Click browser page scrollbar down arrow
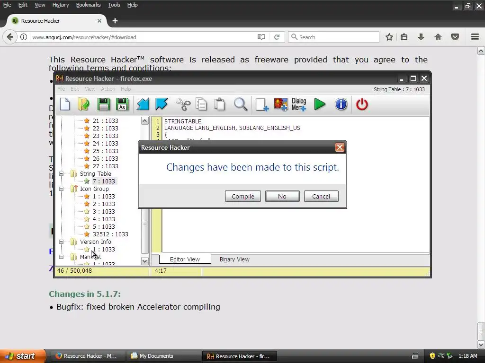485x363 pixels. tap(481, 345)
